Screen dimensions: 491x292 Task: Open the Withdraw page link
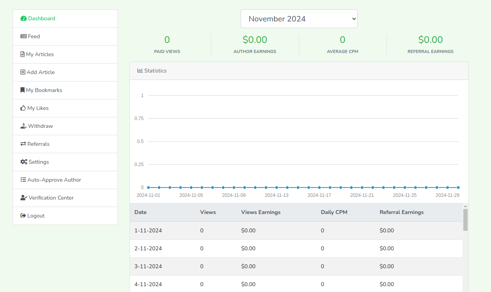40,126
